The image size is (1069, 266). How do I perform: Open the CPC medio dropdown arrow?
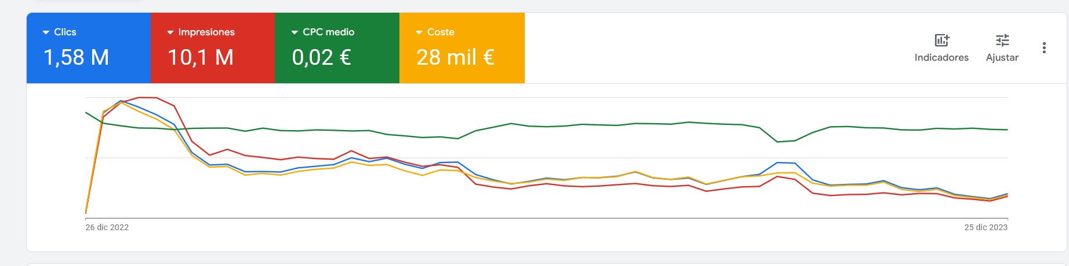coord(294,32)
